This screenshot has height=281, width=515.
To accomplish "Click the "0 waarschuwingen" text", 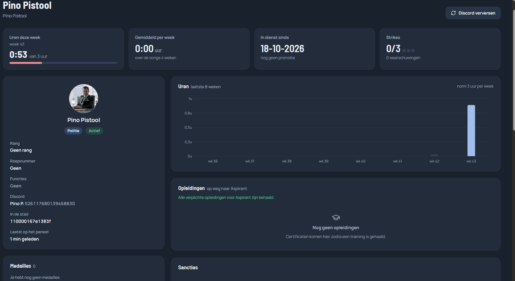I will pyautogui.click(x=403, y=58).
